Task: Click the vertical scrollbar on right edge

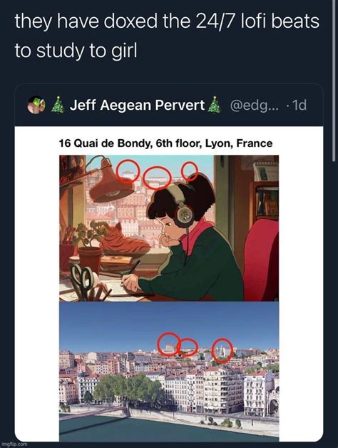Action: 334,81
